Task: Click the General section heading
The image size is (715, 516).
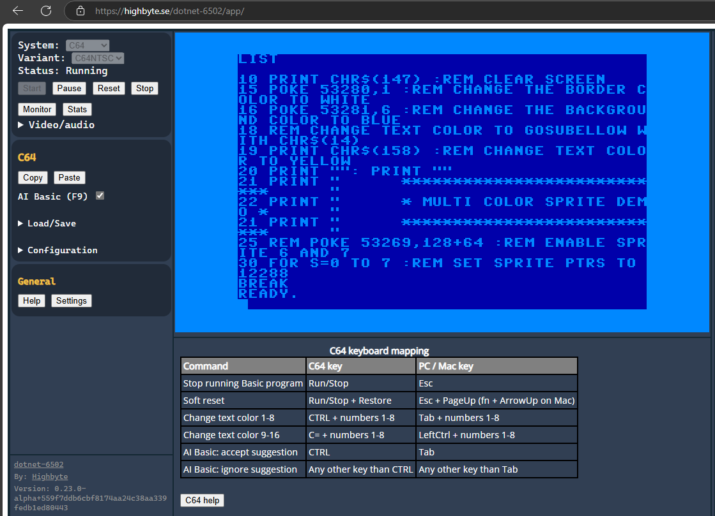Action: tap(36, 281)
